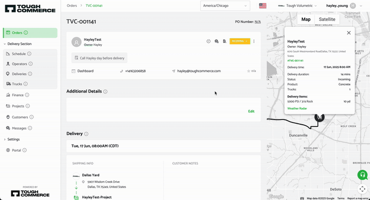Open the order history clock icon
Screen dimensions: 370x200
point(208,41)
